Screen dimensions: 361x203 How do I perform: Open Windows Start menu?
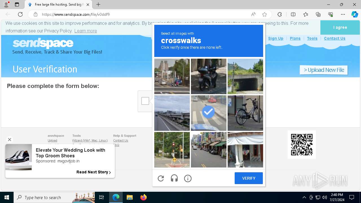coord(7,197)
